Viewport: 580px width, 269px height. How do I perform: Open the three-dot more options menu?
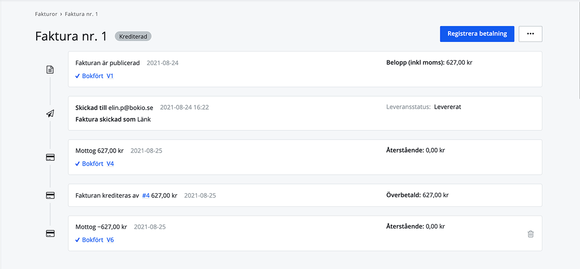(x=530, y=34)
